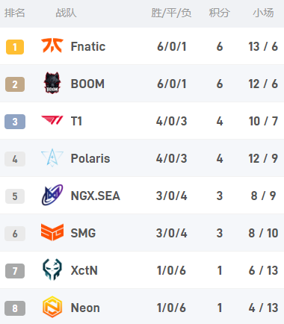
Task: Select the NGX.SEA team name
Action: 96,196
